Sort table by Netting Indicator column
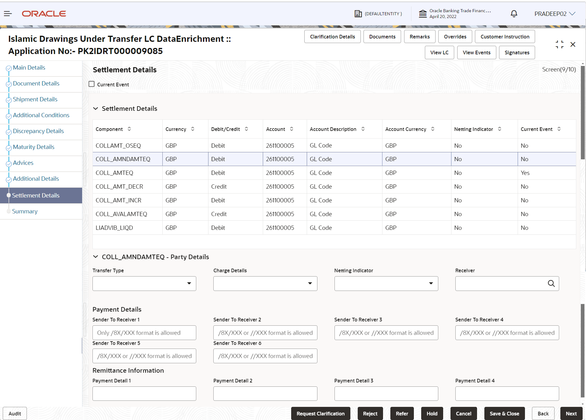 pyautogui.click(x=500, y=129)
